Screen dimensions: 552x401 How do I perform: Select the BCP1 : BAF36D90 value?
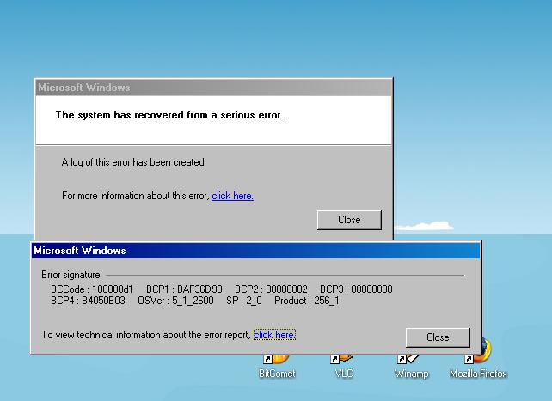point(184,289)
